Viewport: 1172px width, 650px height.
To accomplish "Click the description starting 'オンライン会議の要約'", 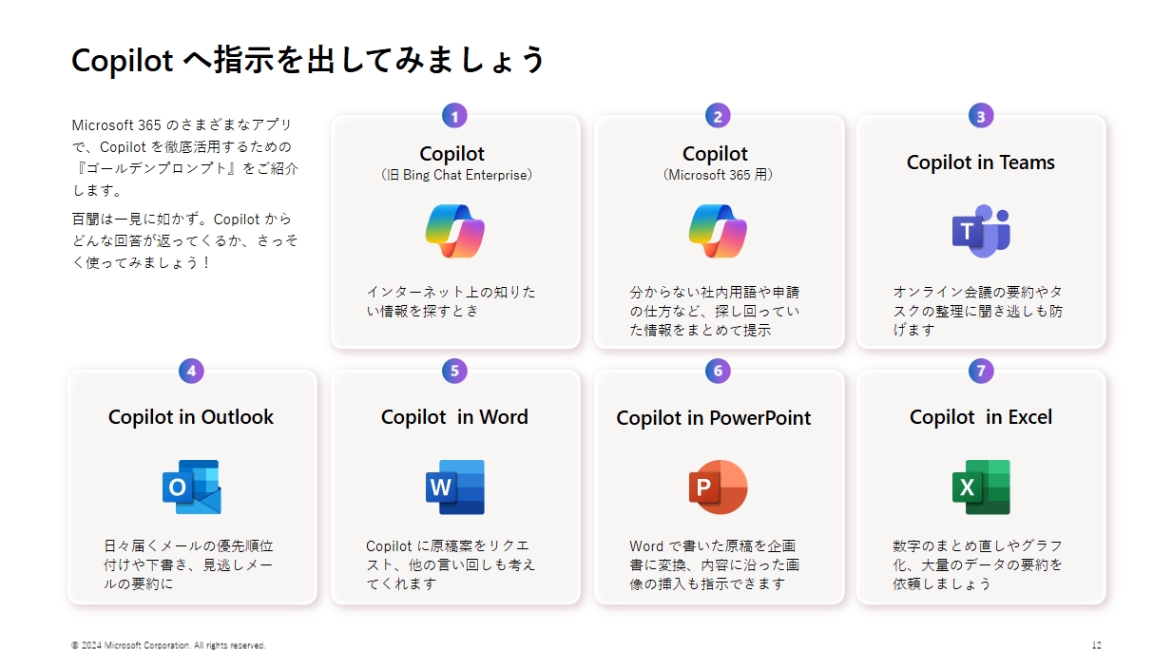I will pyautogui.click(x=978, y=311).
